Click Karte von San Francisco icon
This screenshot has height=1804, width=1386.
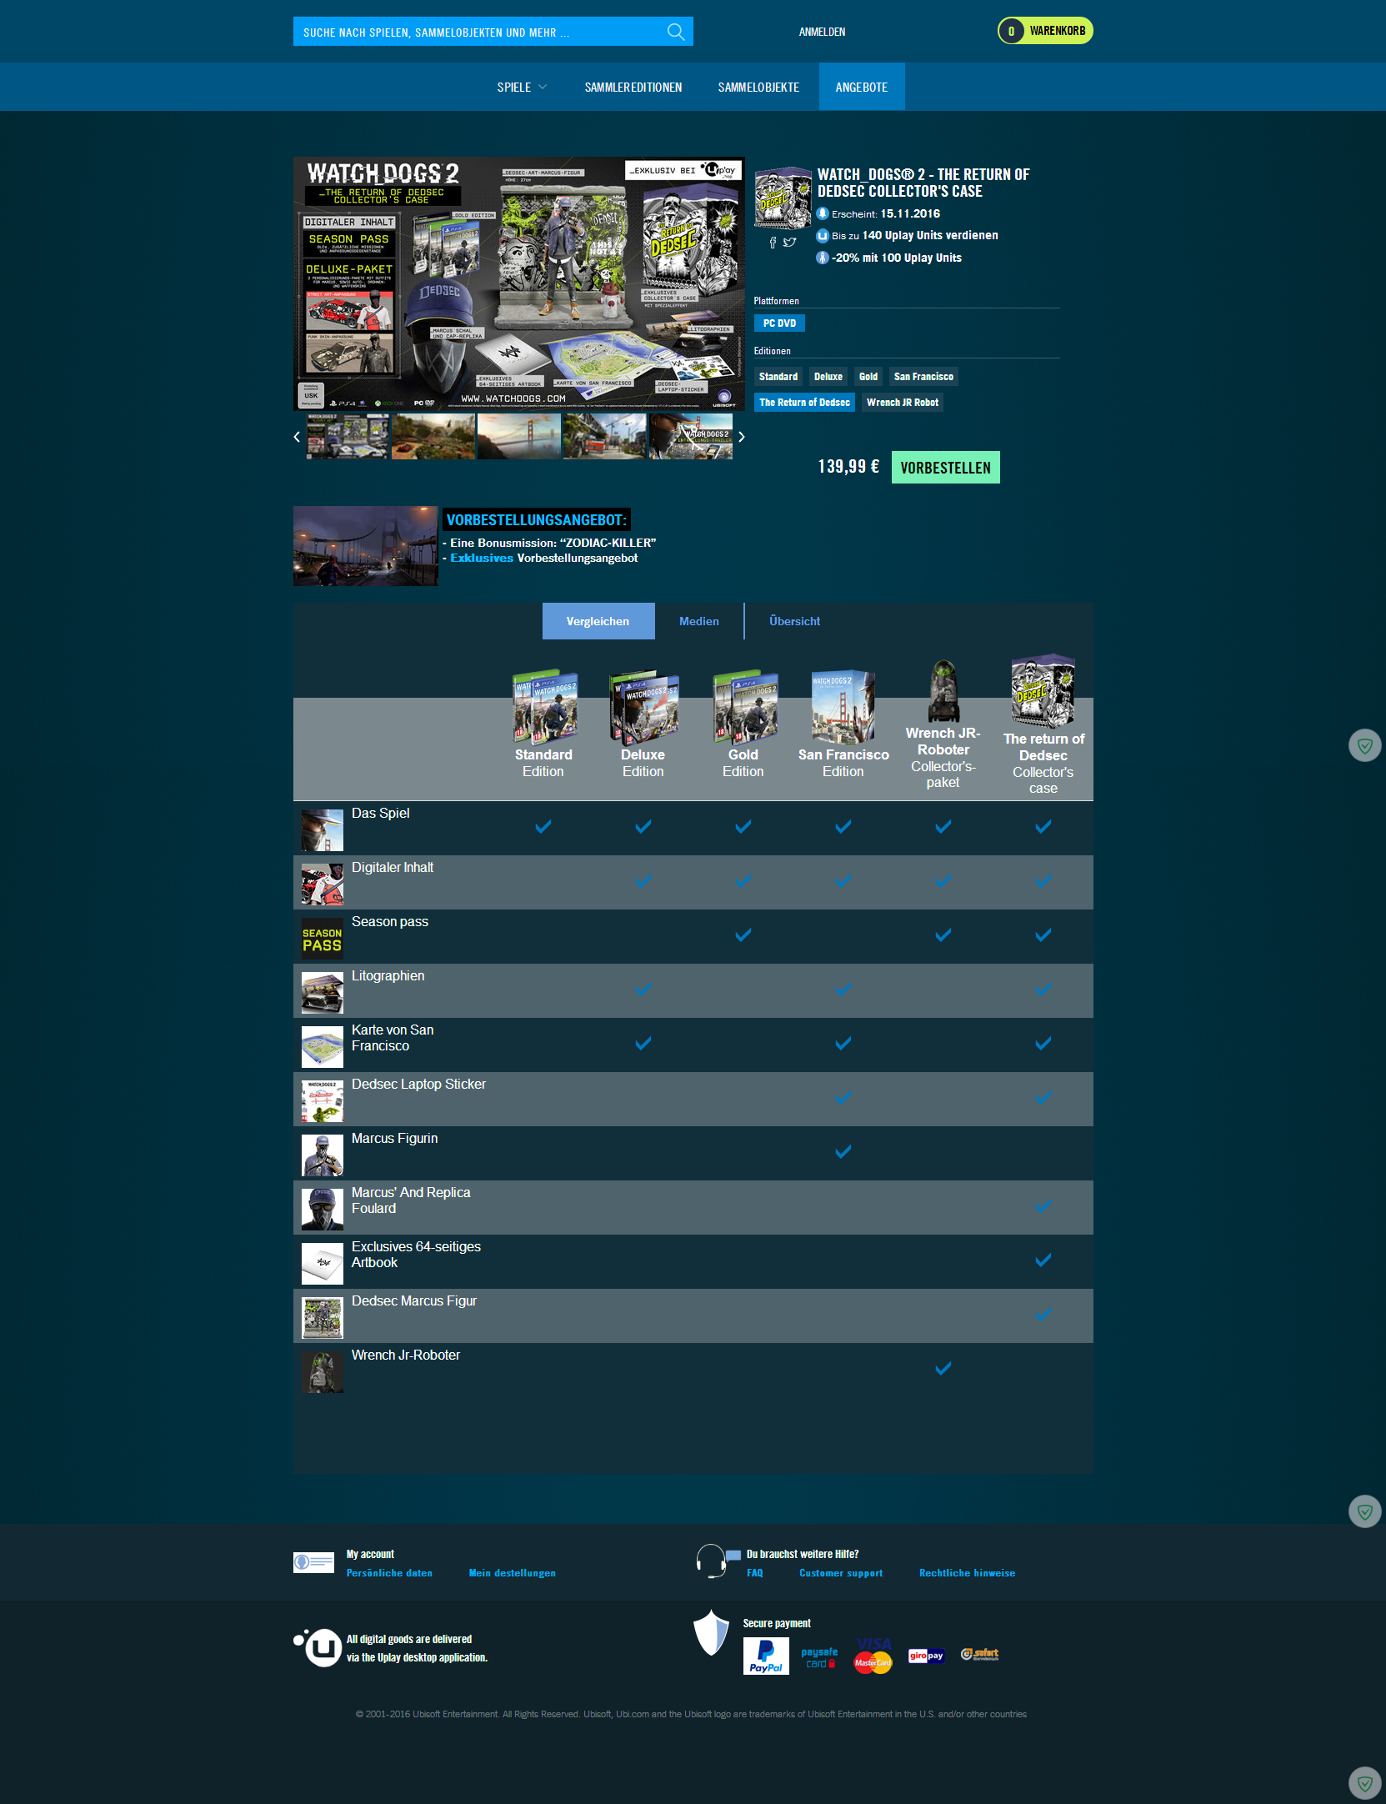(323, 1046)
